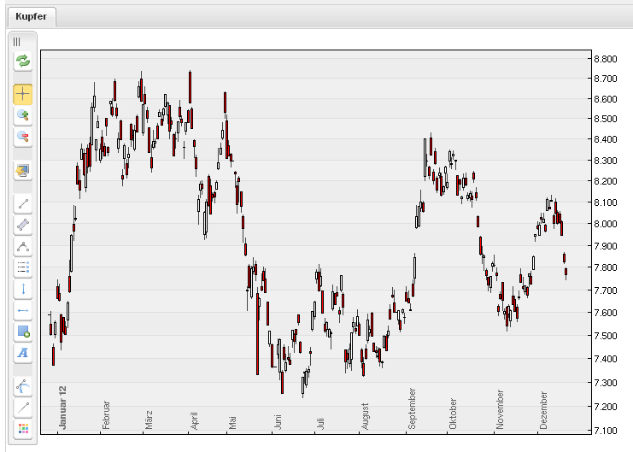633x452 pixels.
Task: Switch to the Kupfer tab
Action: [x=31, y=16]
